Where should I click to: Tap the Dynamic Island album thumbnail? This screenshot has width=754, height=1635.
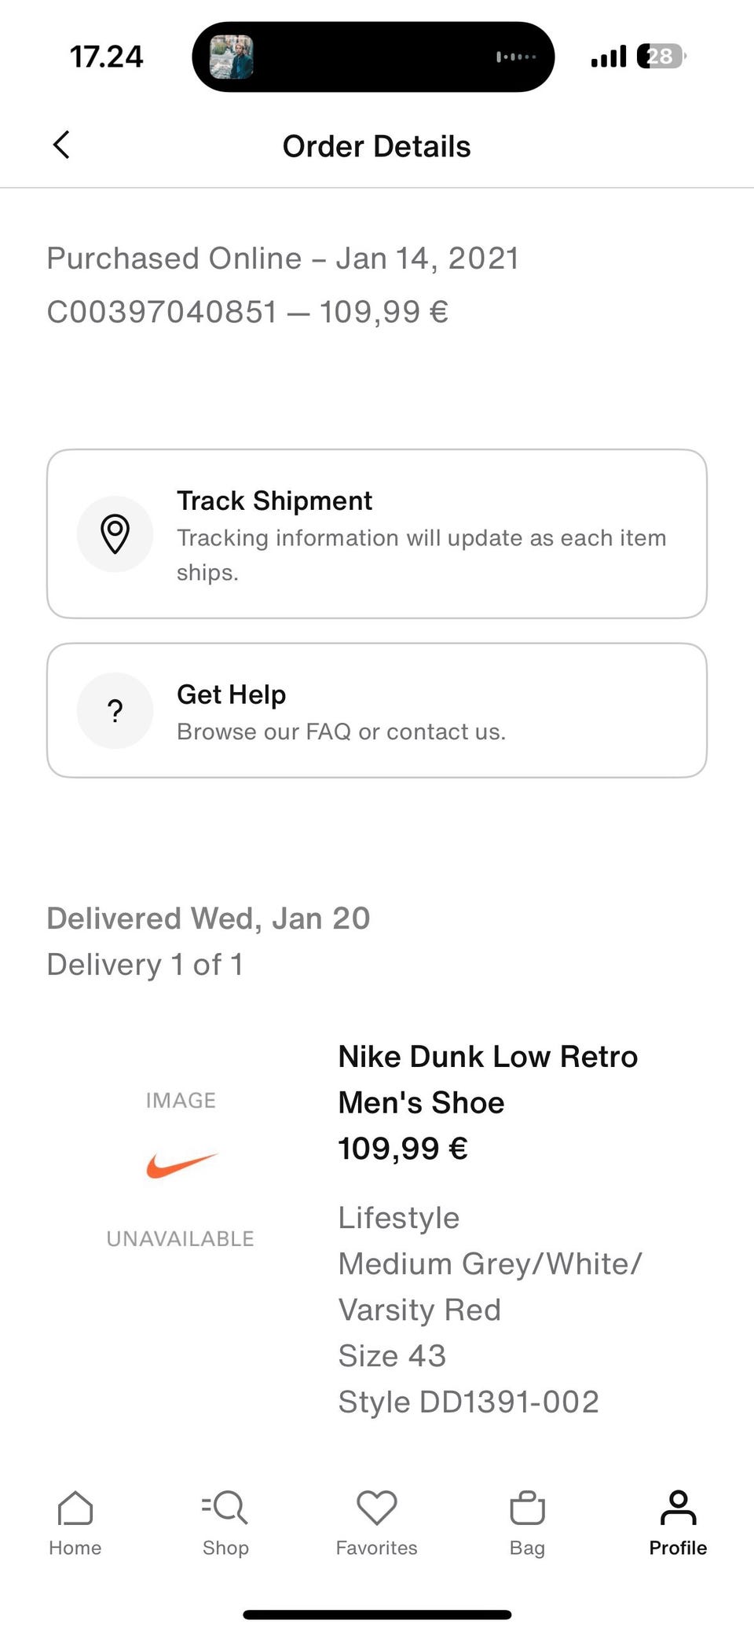(232, 57)
